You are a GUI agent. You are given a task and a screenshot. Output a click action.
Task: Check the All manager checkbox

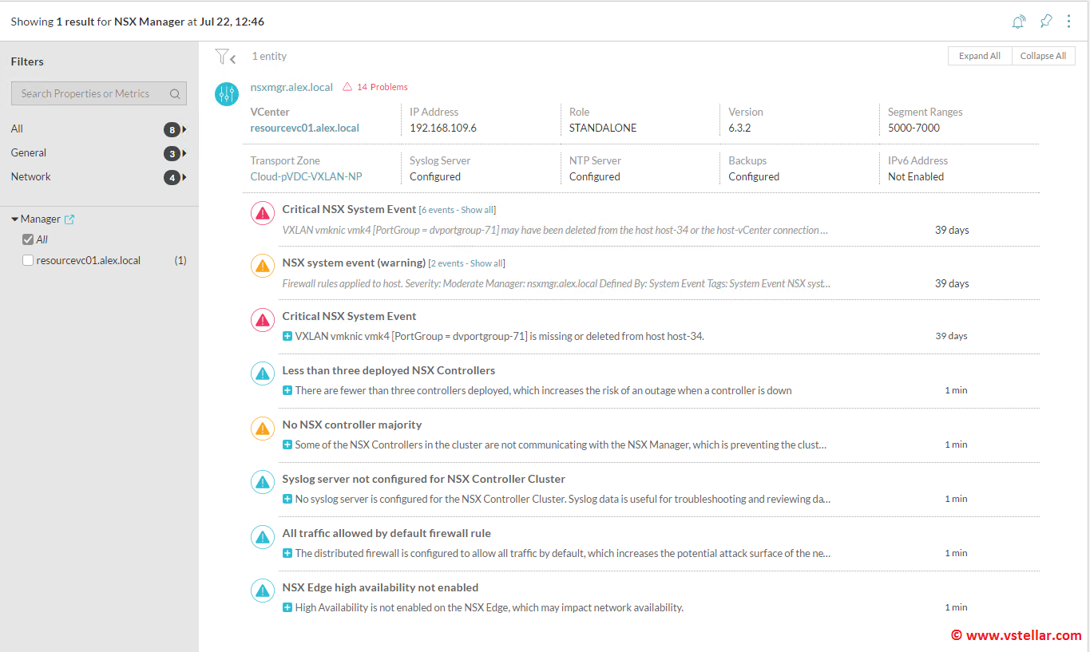[28, 239]
